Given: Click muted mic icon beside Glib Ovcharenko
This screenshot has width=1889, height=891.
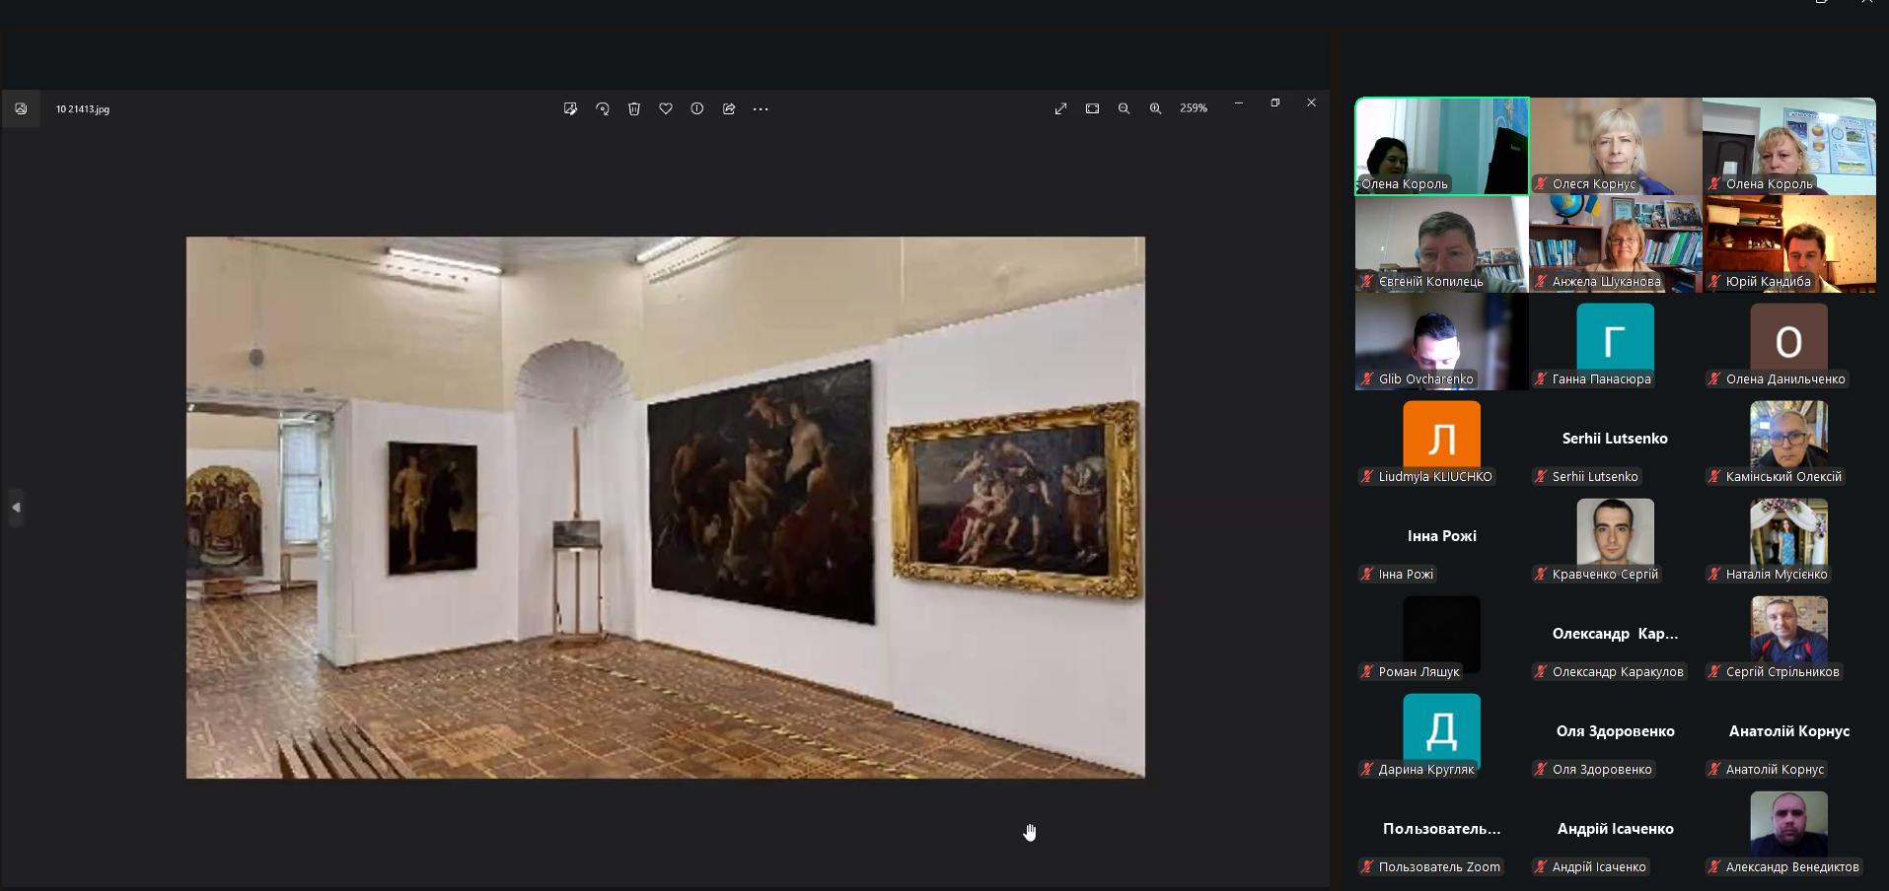Looking at the screenshot, I should 1367,379.
